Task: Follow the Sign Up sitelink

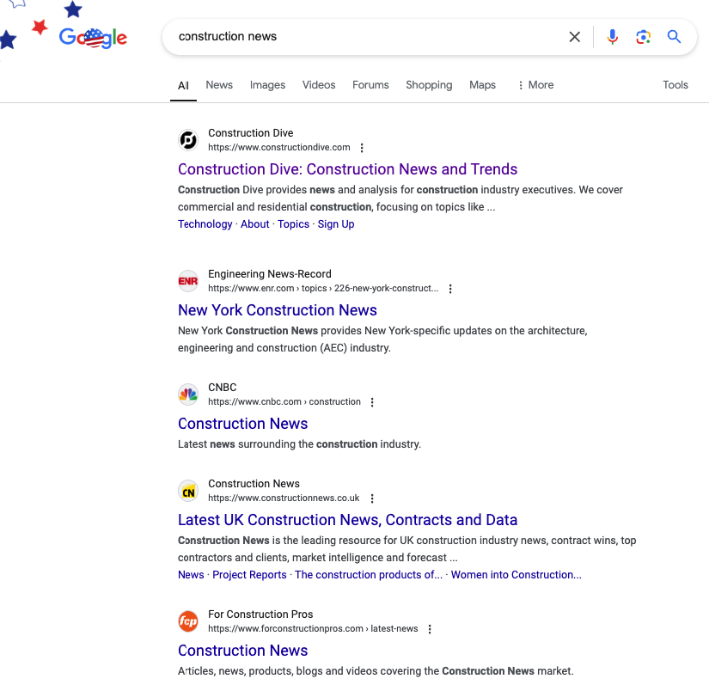Action: click(x=336, y=224)
